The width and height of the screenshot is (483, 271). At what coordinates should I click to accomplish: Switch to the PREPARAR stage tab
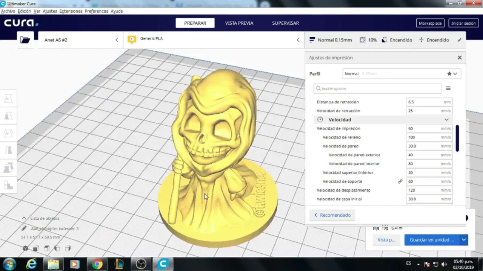pyautogui.click(x=195, y=23)
